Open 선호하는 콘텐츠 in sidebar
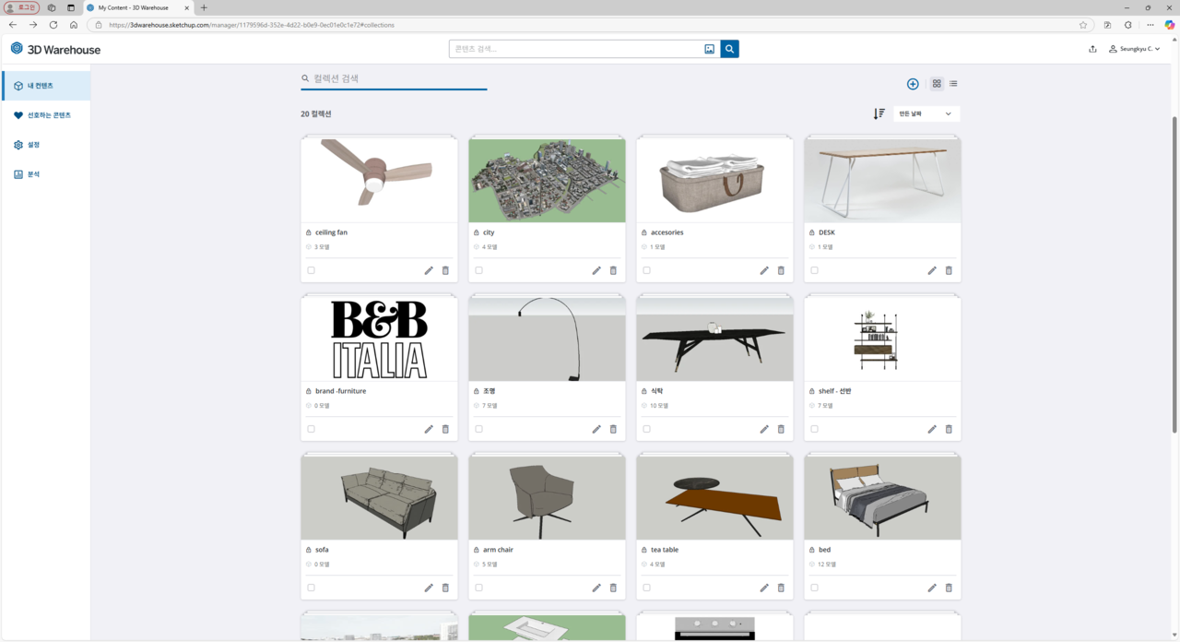The height and width of the screenshot is (642, 1180). click(46, 115)
